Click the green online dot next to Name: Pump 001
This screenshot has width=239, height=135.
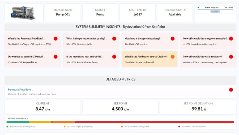tap(198, 7)
